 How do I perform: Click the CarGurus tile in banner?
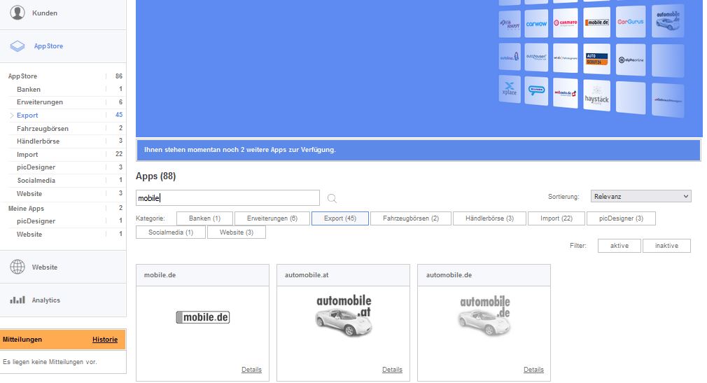pyautogui.click(x=630, y=22)
